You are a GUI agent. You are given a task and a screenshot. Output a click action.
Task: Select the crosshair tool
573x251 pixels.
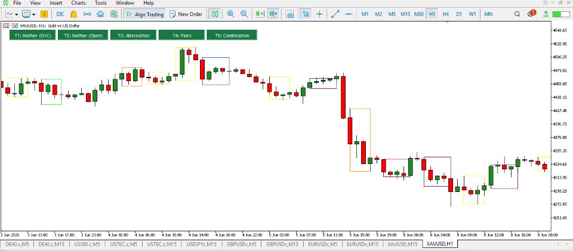pyautogui.click(x=319, y=14)
